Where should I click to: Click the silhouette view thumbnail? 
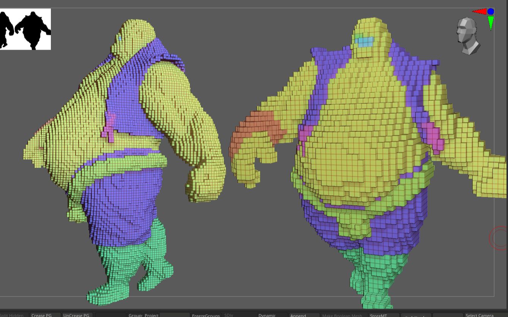click(x=25, y=29)
